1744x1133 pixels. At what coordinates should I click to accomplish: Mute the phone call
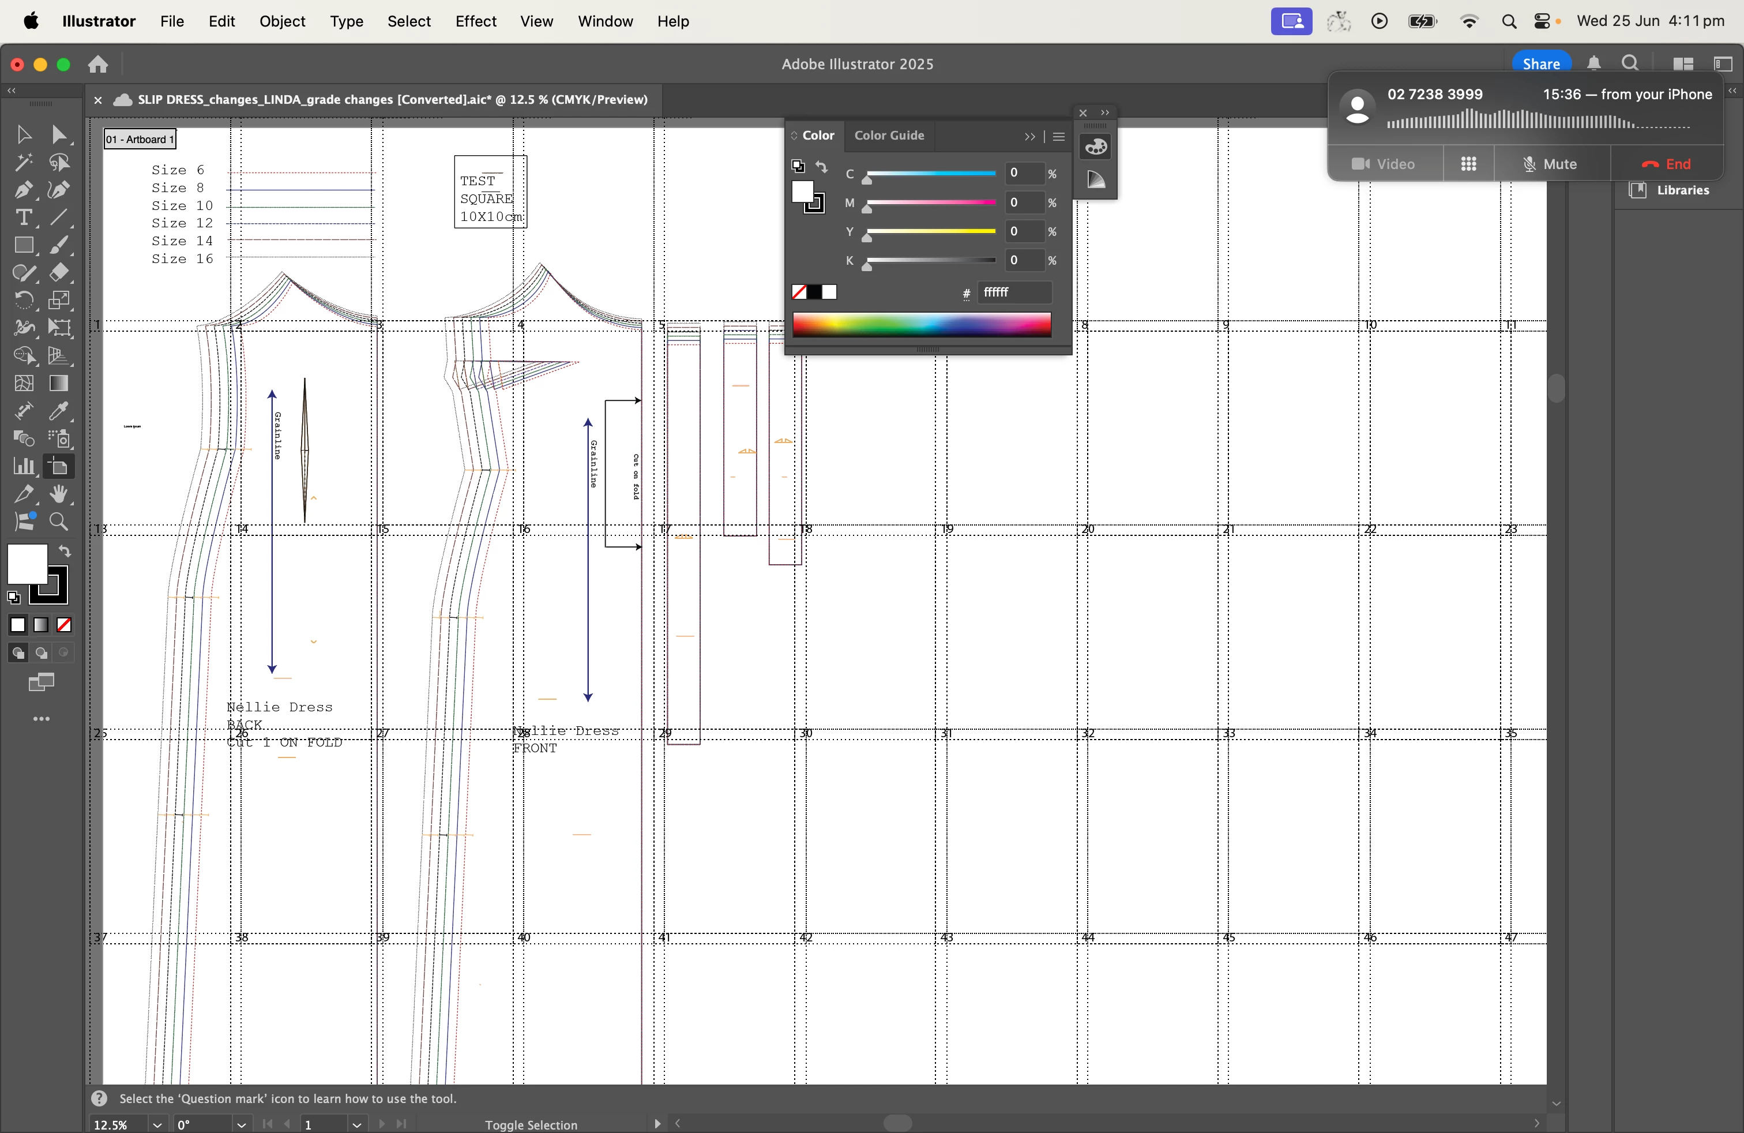pyautogui.click(x=1551, y=164)
